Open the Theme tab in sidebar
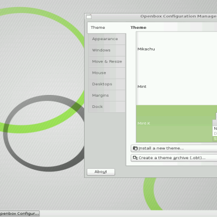This screenshot has height=217, width=217. coord(106,28)
